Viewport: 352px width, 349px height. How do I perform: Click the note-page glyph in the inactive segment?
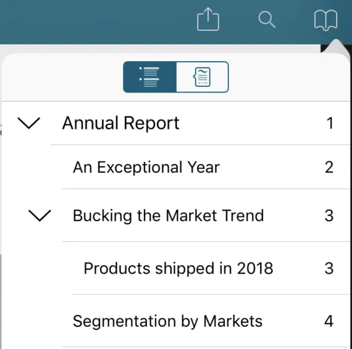tap(202, 77)
